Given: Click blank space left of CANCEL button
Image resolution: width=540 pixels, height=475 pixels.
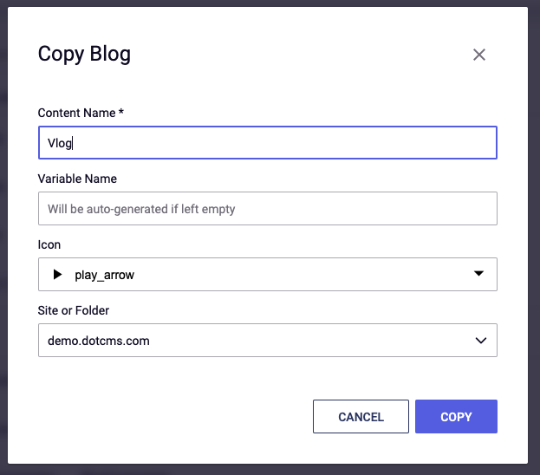Looking at the screenshot, I should pyautogui.click(x=172, y=416).
